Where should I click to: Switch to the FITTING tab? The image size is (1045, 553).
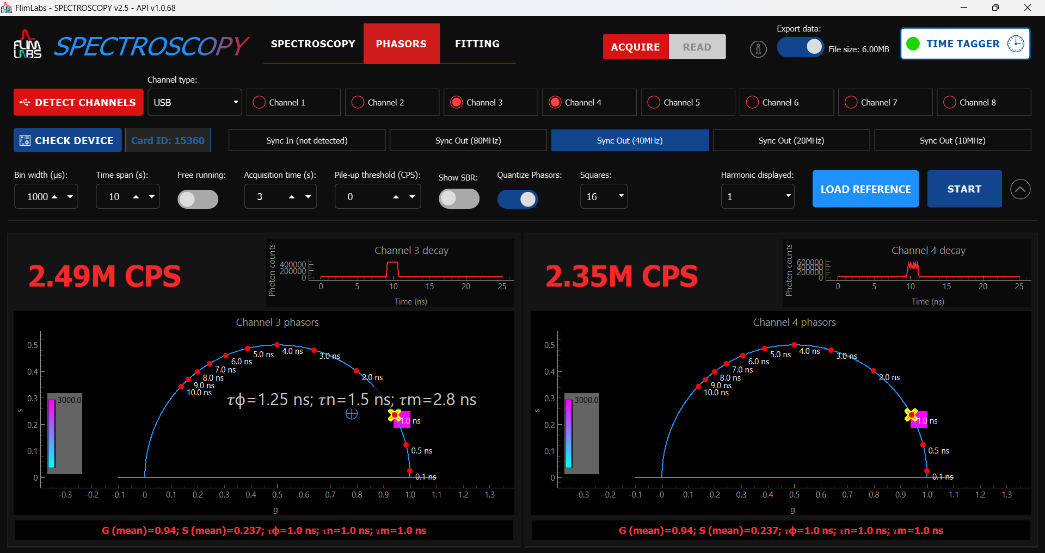coord(477,44)
